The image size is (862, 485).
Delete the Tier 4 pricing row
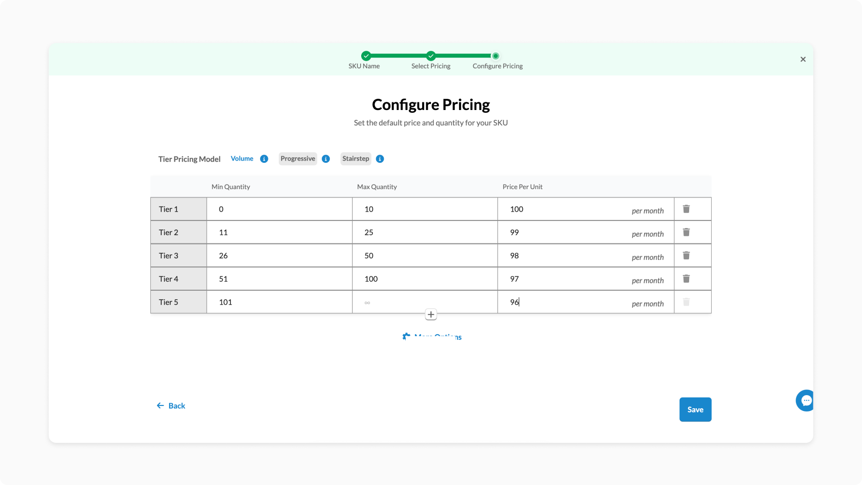coord(686,279)
